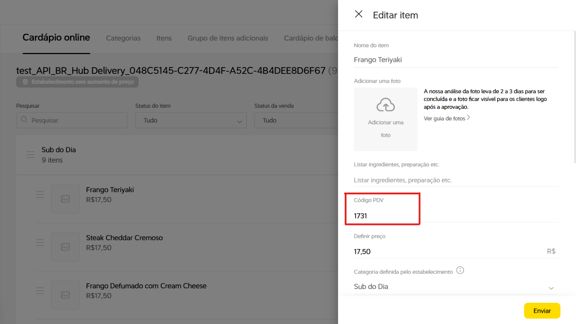Image resolution: width=576 pixels, height=324 pixels.
Task: Close the Editar item panel
Action: [359, 14]
